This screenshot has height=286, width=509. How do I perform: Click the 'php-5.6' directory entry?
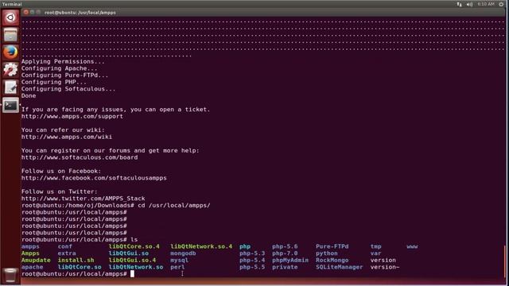coord(285,246)
